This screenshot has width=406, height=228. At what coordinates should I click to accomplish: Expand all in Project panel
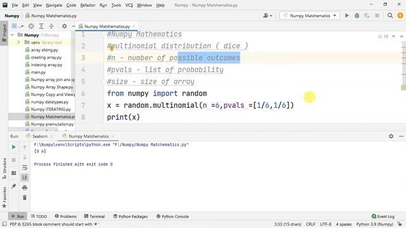(41, 26)
